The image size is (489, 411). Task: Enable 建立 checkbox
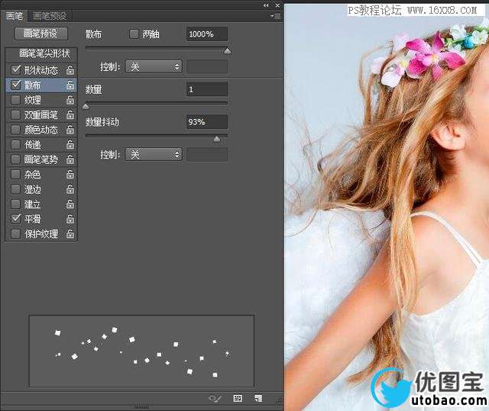(15, 204)
